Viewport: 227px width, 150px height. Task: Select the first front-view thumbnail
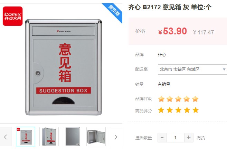point(26,137)
